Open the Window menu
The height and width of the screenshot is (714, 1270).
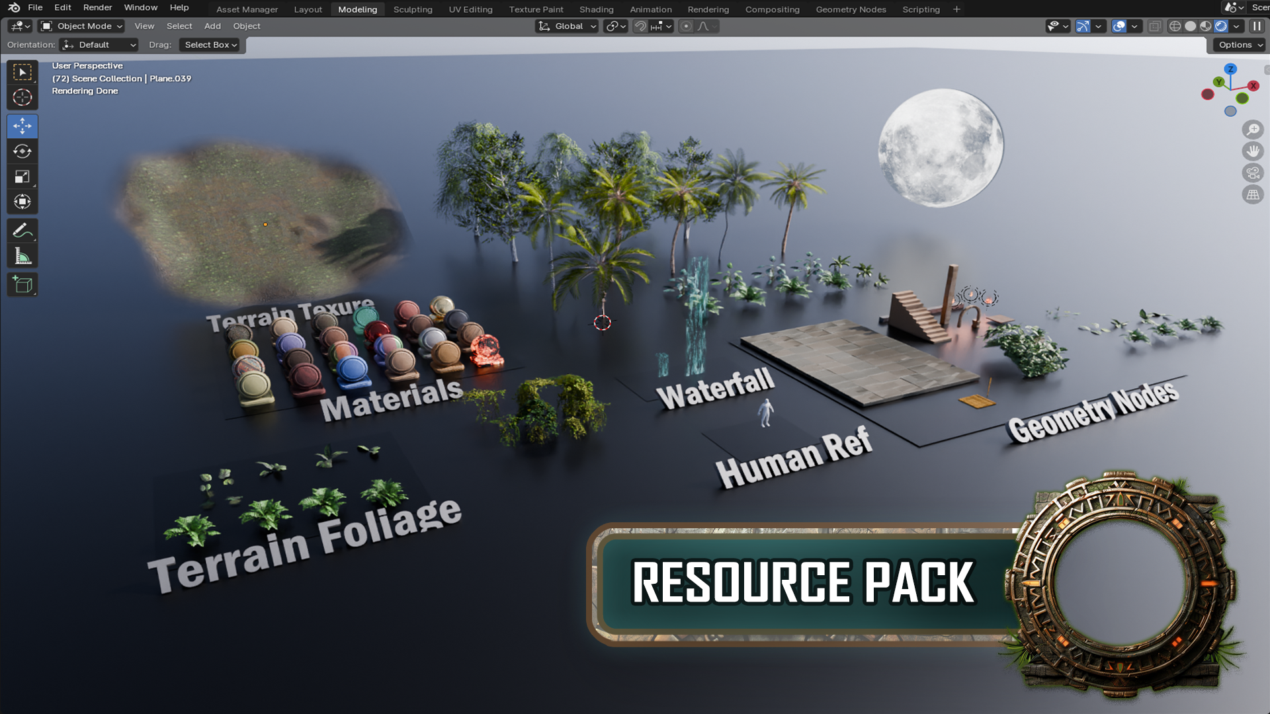pos(141,8)
